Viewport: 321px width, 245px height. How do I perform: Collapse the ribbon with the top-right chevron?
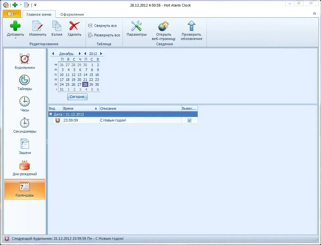[314, 13]
